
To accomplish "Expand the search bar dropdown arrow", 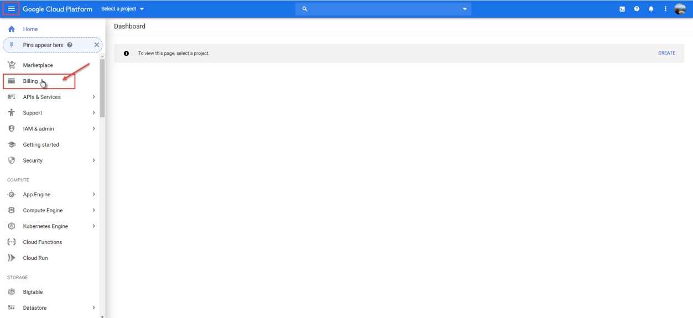I will (465, 9).
